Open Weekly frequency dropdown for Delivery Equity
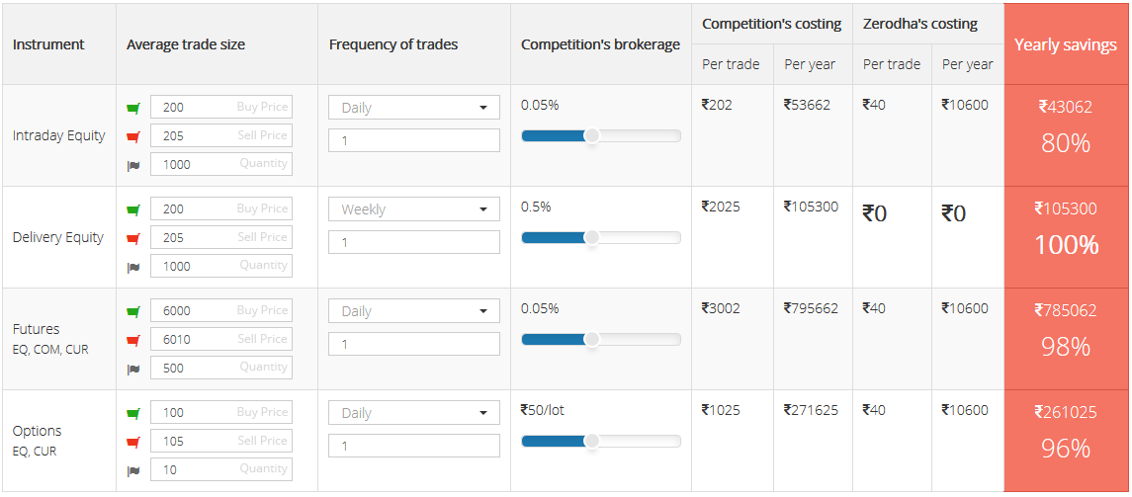The image size is (1132, 497). [413, 209]
